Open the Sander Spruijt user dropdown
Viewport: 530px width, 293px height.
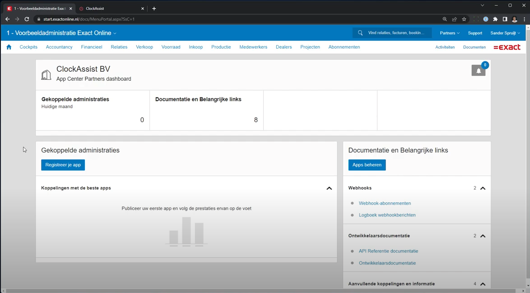pyautogui.click(x=505, y=33)
